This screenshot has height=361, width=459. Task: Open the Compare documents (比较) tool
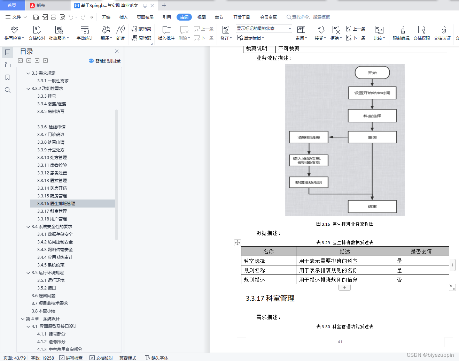click(379, 33)
